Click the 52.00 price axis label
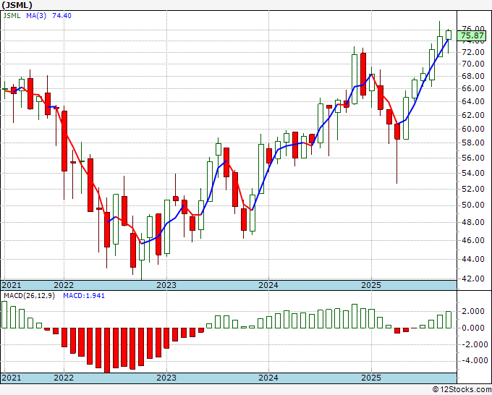 [475, 189]
